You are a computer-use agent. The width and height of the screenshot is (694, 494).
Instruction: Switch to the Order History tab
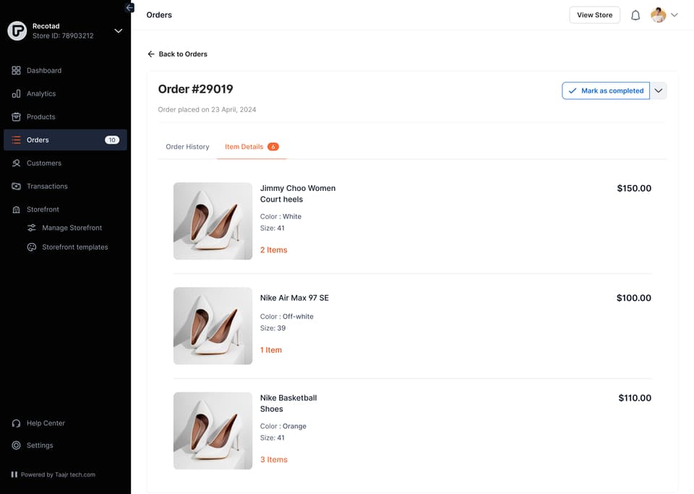[x=187, y=147]
